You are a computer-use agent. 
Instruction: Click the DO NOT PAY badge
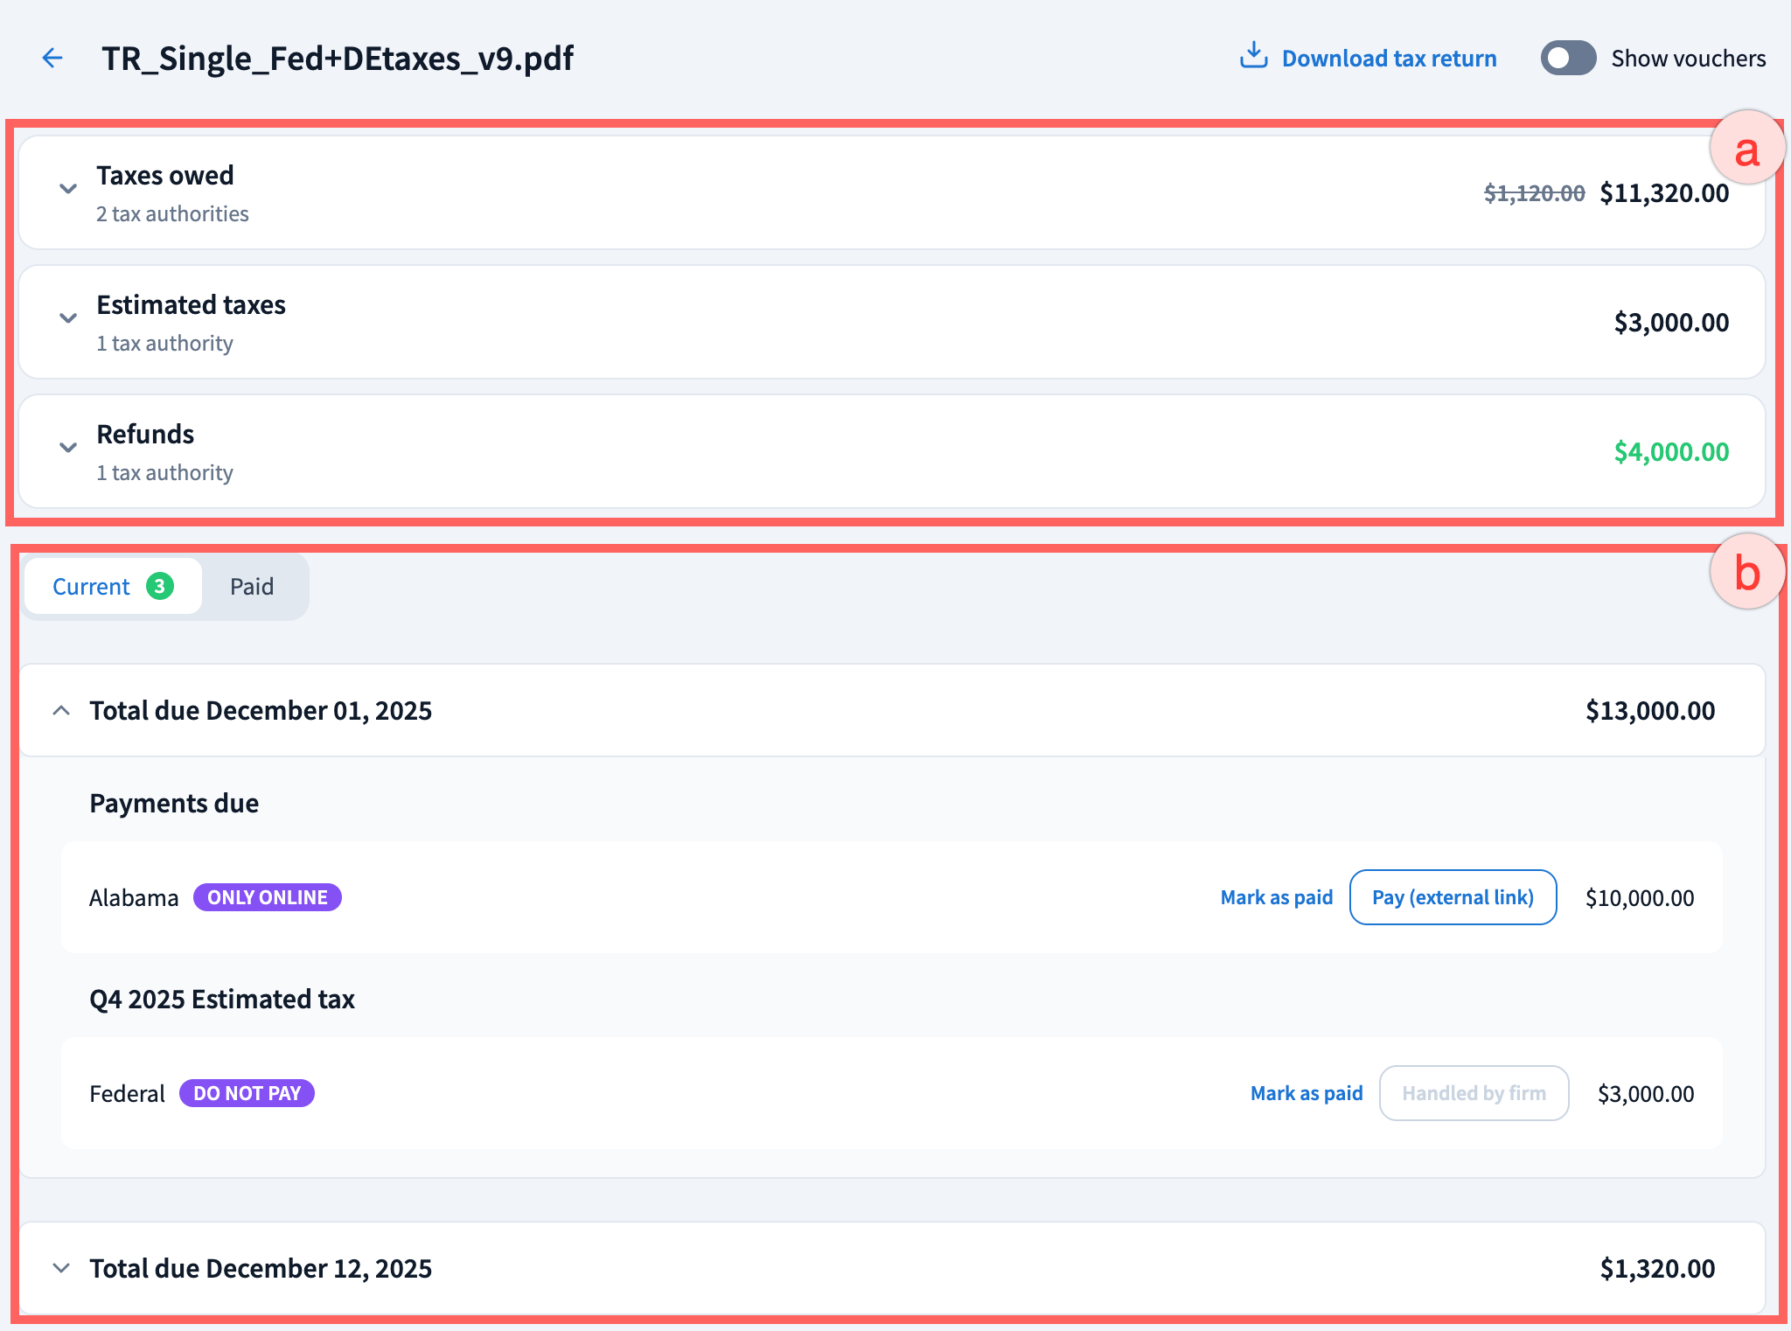(x=247, y=1093)
